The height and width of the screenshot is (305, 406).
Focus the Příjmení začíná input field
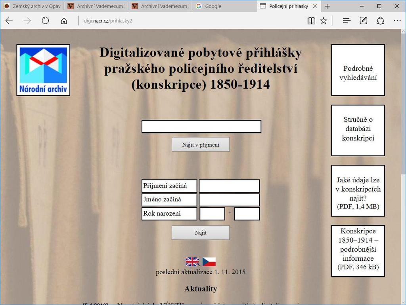click(229, 186)
